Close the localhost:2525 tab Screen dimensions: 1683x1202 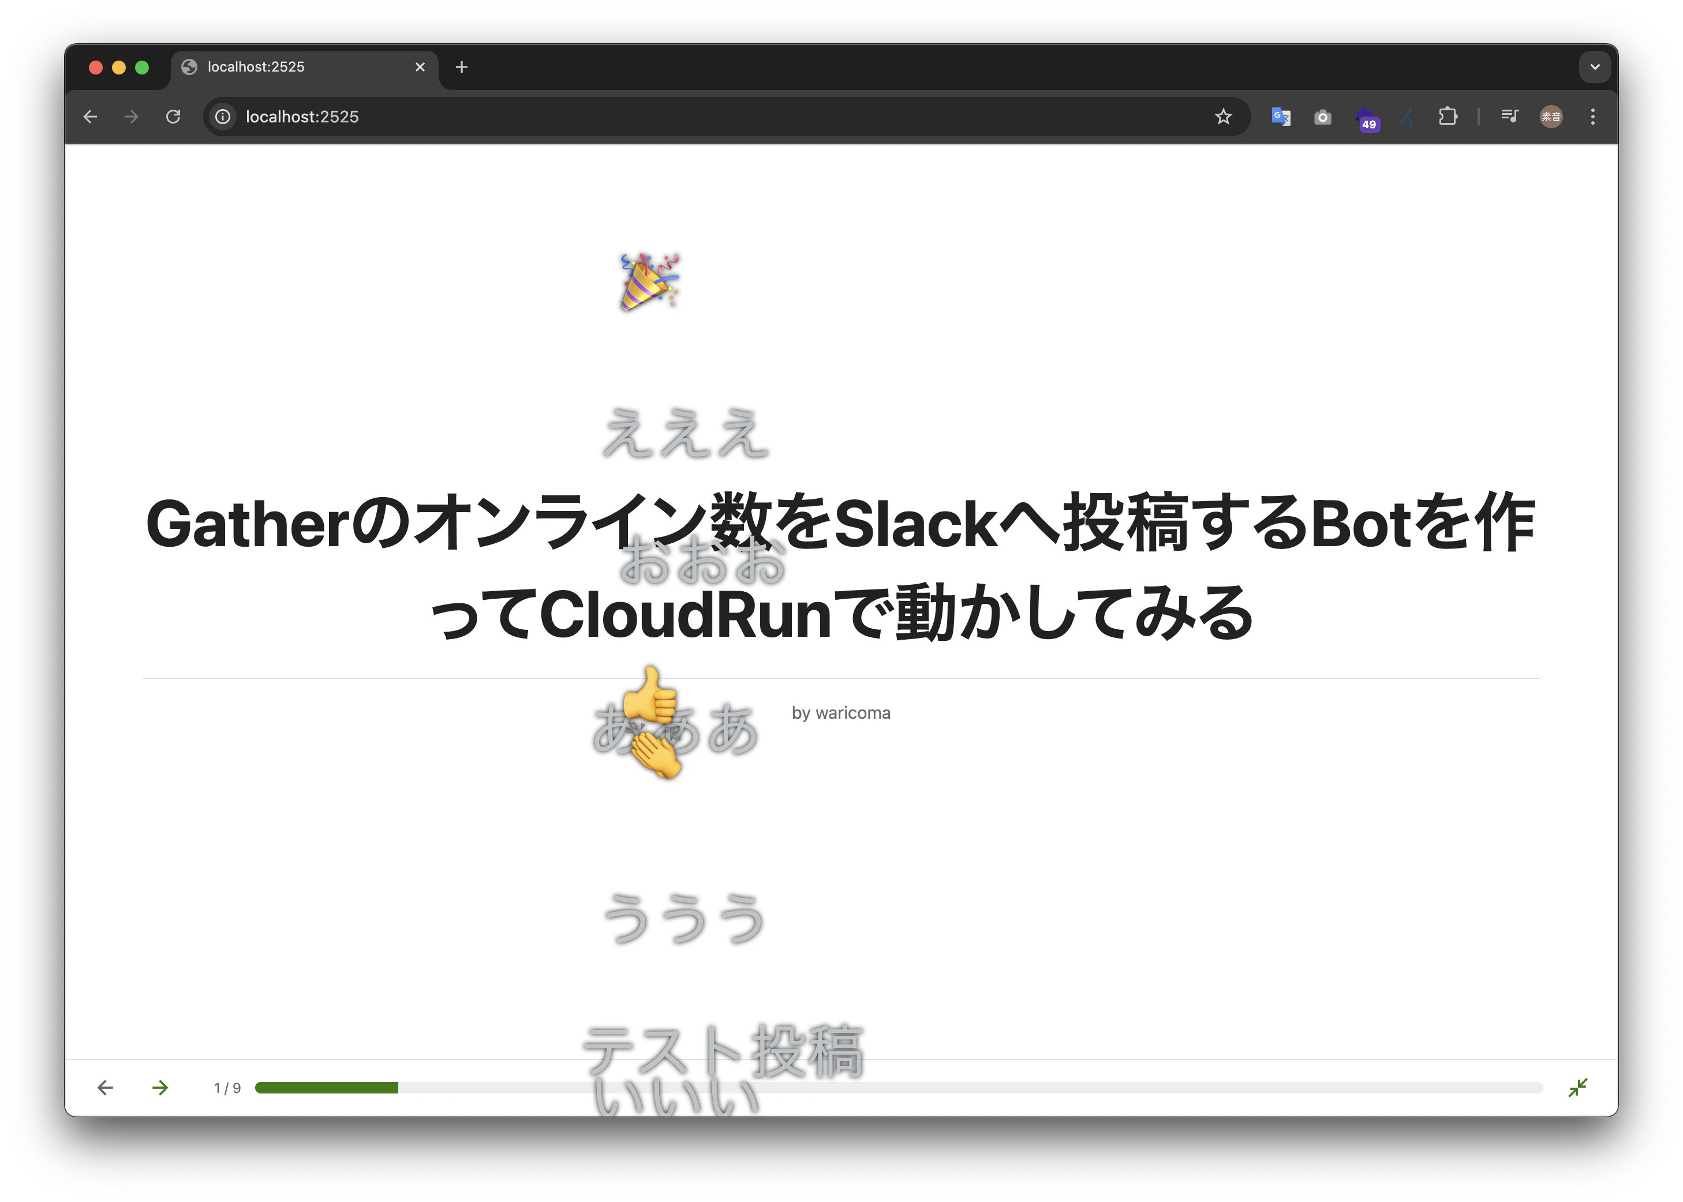pyautogui.click(x=420, y=66)
